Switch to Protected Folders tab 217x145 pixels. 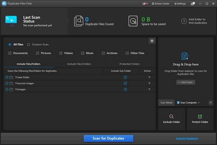coord(129,64)
